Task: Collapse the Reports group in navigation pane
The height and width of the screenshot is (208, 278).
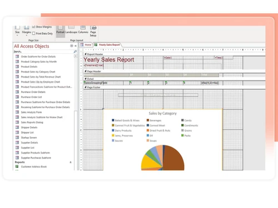Action: (71, 162)
